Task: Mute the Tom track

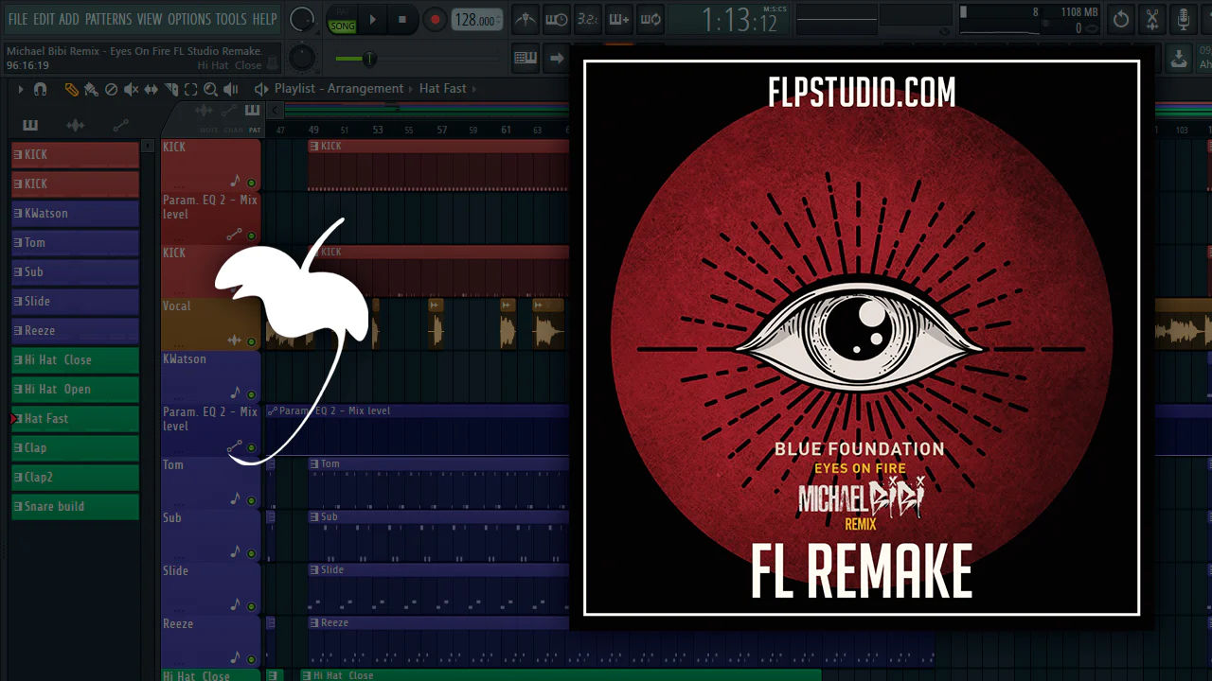Action: pyautogui.click(x=251, y=500)
